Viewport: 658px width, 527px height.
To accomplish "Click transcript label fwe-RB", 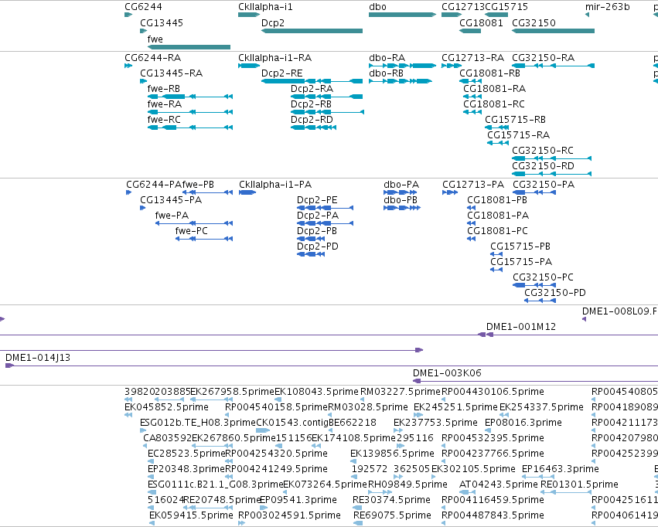I will tap(164, 88).
